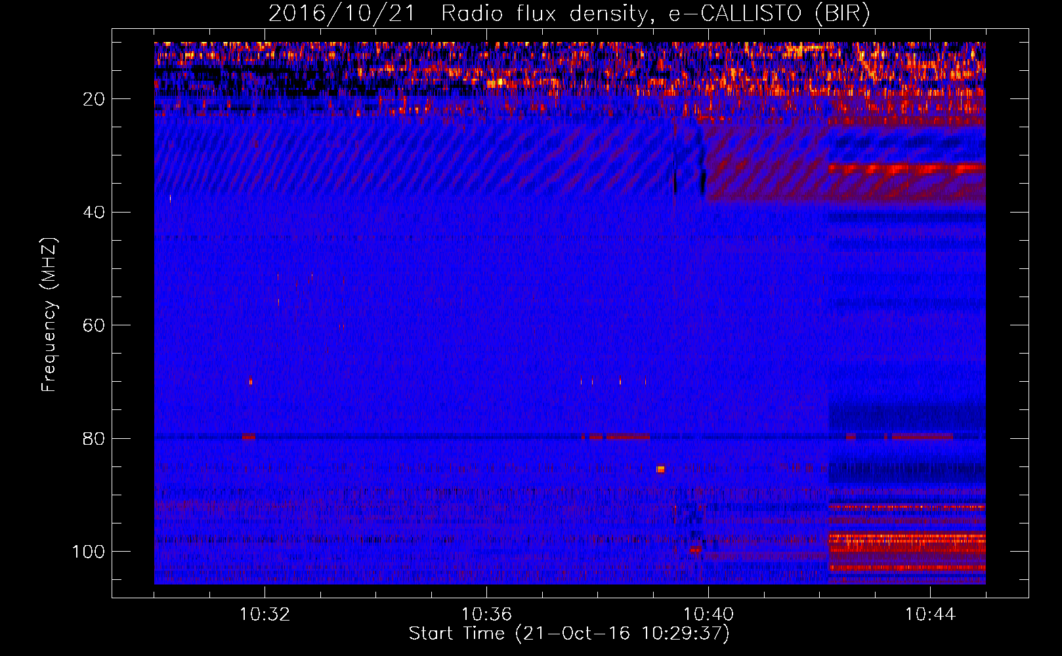Image resolution: width=1062 pixels, height=656 pixels.
Task: Click the '10:32' time tick label
Action: pyautogui.click(x=265, y=615)
